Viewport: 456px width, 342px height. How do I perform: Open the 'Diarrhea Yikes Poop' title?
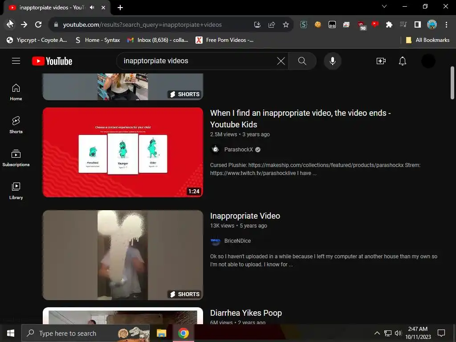point(246,313)
